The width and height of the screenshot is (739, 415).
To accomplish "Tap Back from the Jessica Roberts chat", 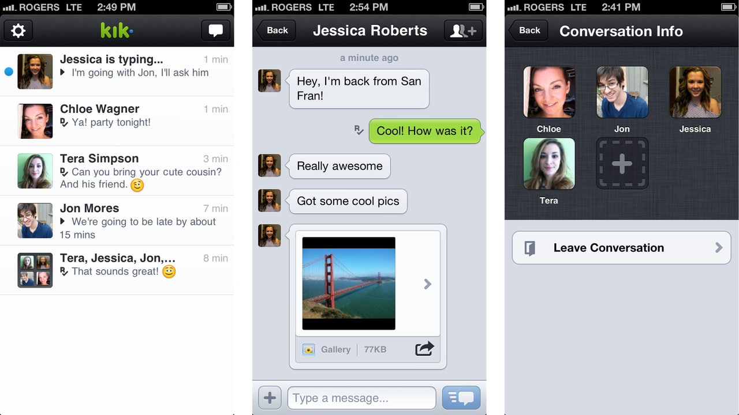I will (x=275, y=30).
